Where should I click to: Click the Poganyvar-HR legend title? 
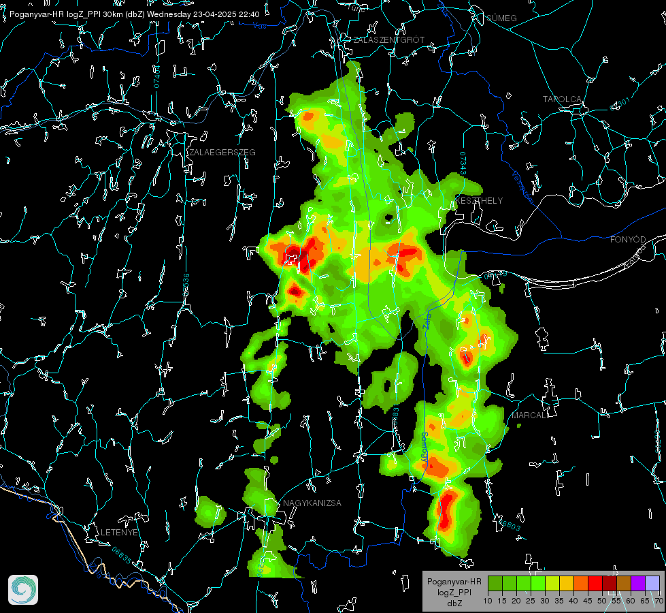pyautogui.click(x=454, y=582)
